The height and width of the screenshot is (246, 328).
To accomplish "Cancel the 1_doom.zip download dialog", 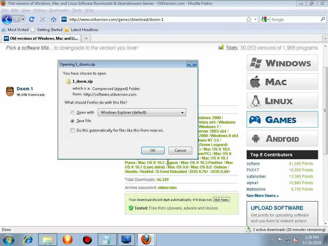I will tap(180, 151).
